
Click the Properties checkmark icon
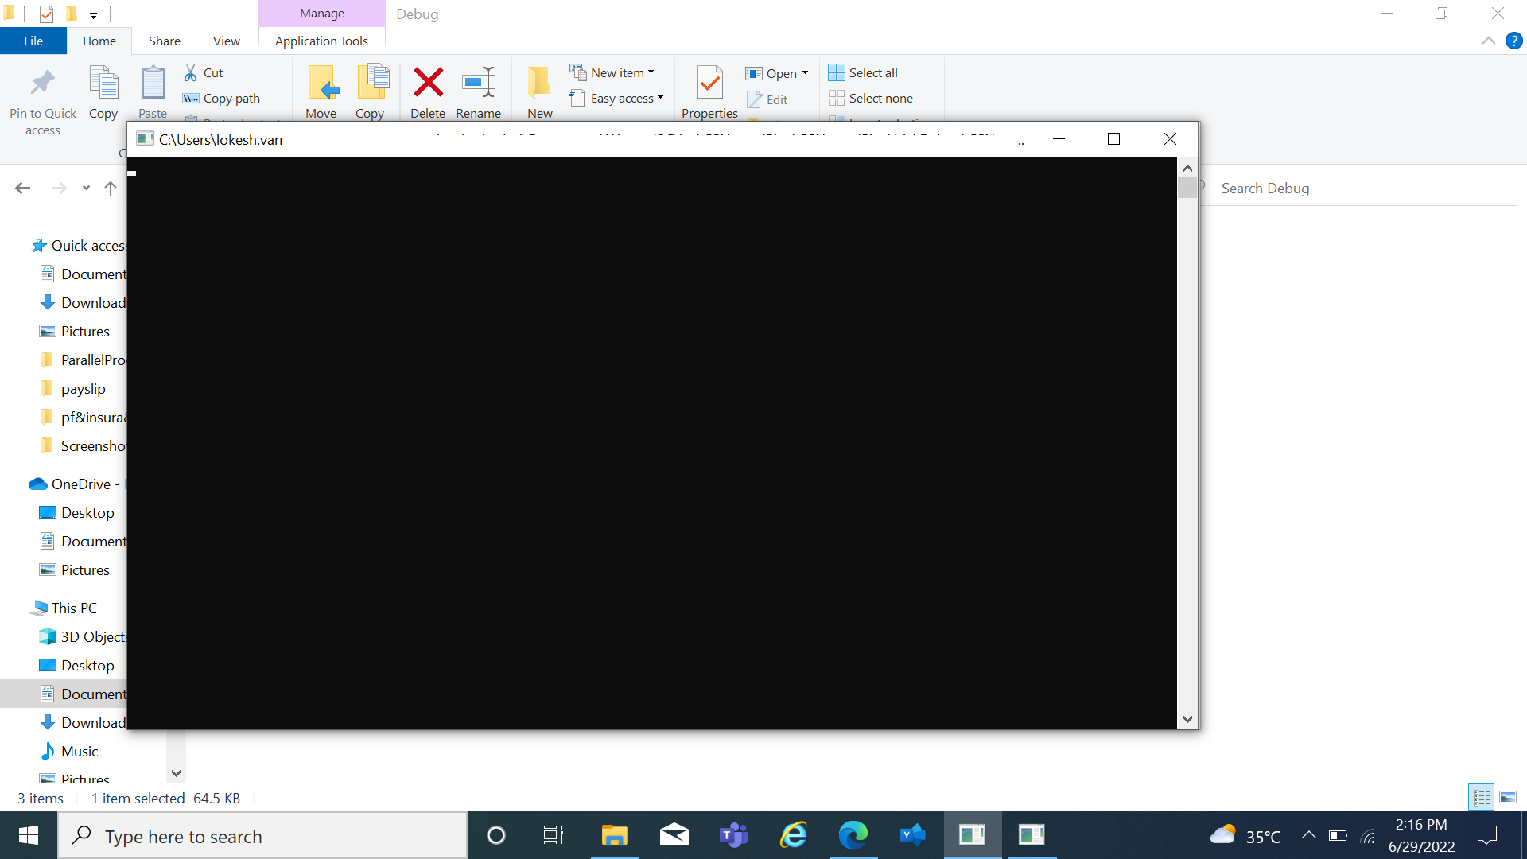709,83
